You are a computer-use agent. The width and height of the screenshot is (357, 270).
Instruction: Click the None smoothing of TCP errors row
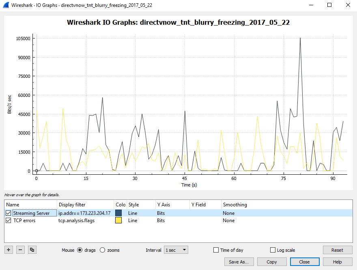pyautogui.click(x=228, y=221)
